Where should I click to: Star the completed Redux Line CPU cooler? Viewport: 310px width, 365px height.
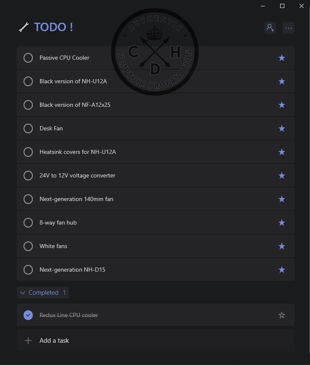point(282,315)
